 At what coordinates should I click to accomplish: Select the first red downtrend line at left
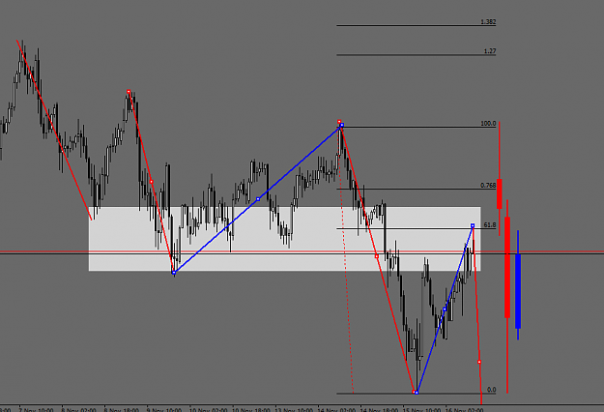[x=54, y=130]
